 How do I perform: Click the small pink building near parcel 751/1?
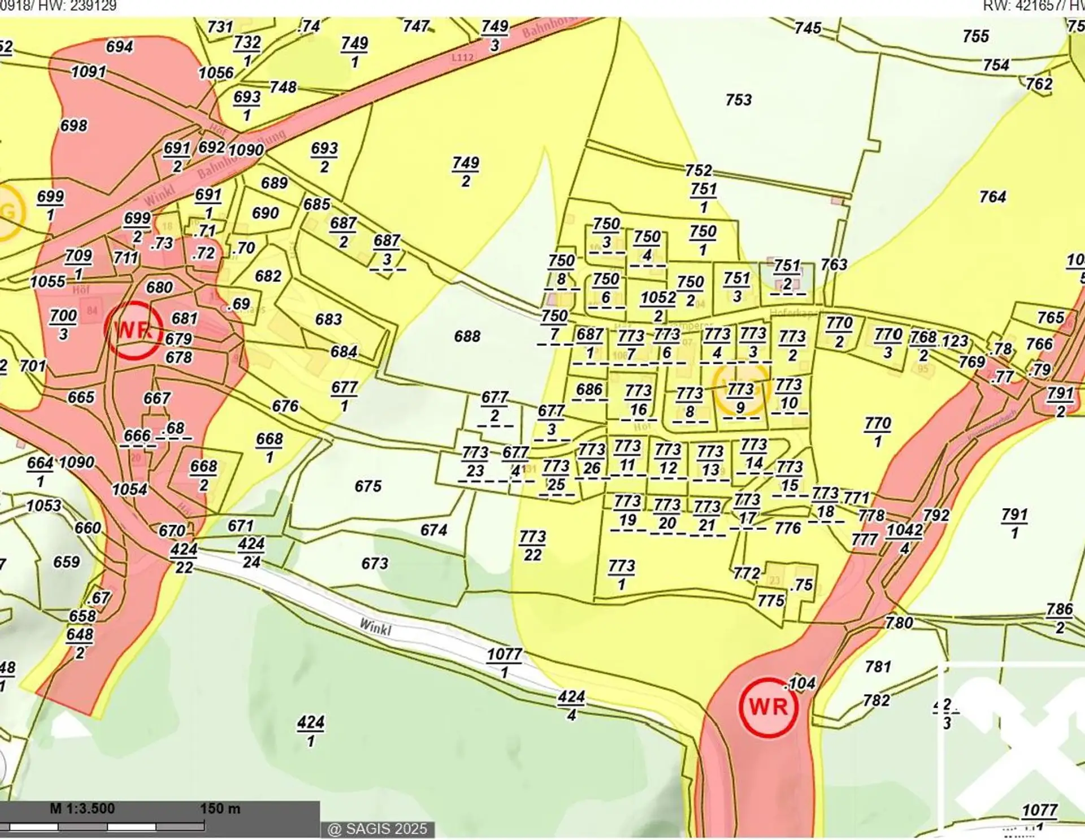(x=837, y=201)
